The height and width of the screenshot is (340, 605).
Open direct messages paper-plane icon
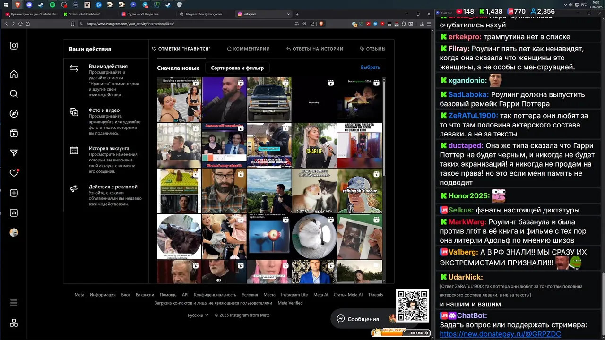point(14,153)
